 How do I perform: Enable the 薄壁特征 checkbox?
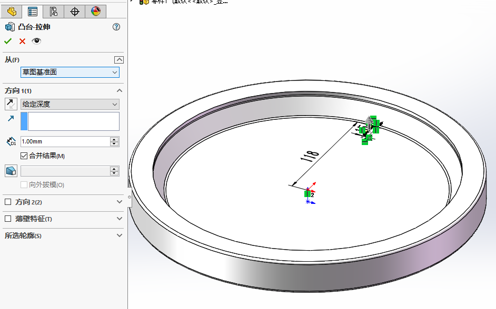8,219
